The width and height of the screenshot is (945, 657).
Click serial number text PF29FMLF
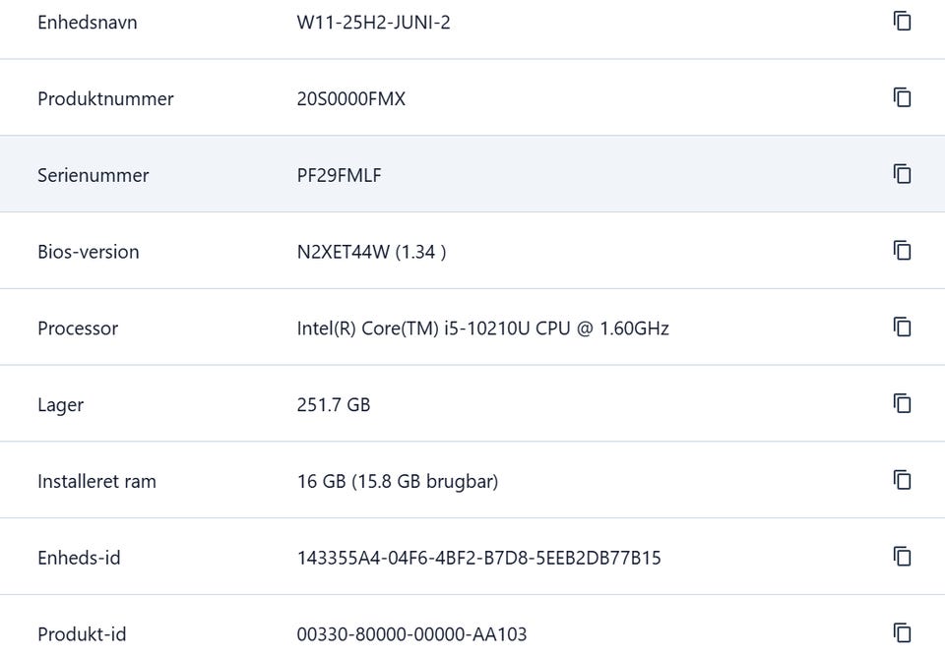pyautogui.click(x=339, y=175)
